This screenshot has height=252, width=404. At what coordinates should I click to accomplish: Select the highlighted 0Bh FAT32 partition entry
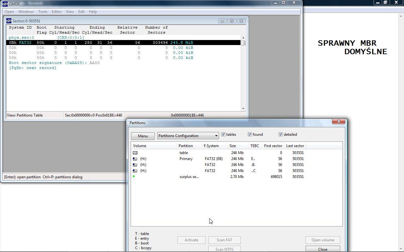coord(123,43)
